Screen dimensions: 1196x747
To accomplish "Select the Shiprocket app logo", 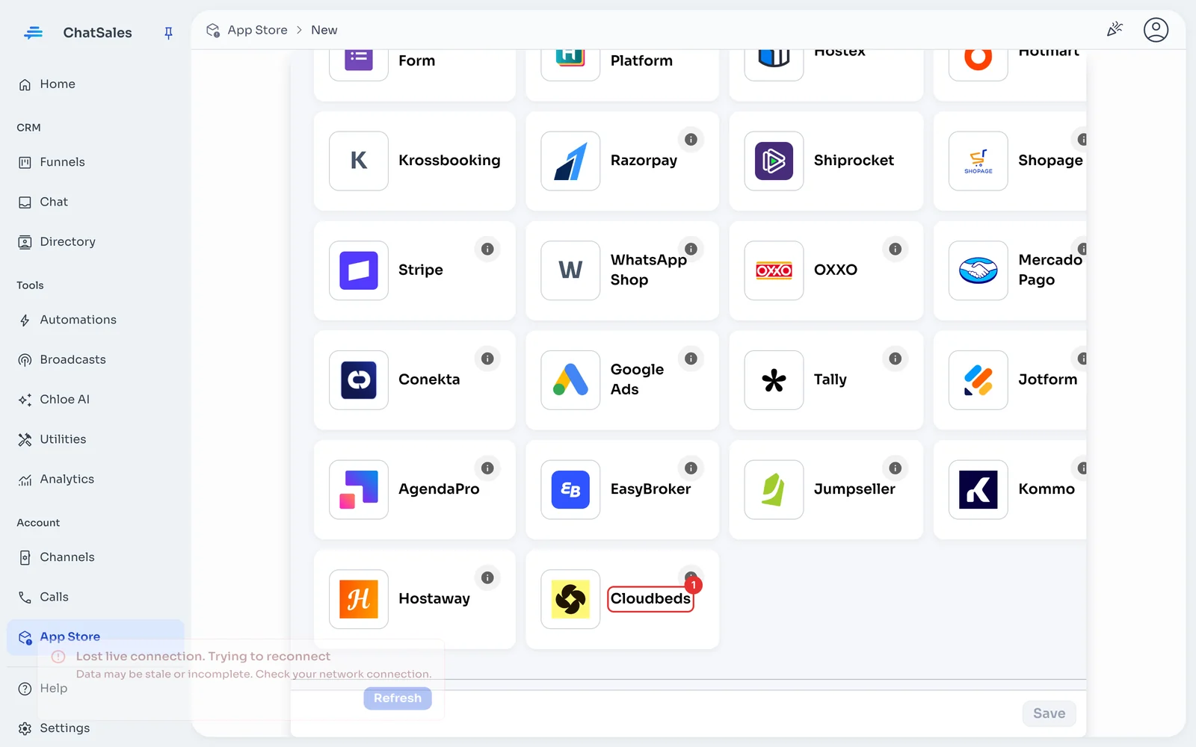I will coord(774,161).
